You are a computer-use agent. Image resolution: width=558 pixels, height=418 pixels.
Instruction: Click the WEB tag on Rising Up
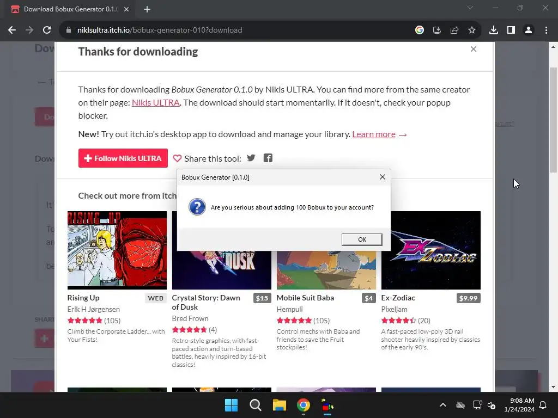tap(155, 298)
